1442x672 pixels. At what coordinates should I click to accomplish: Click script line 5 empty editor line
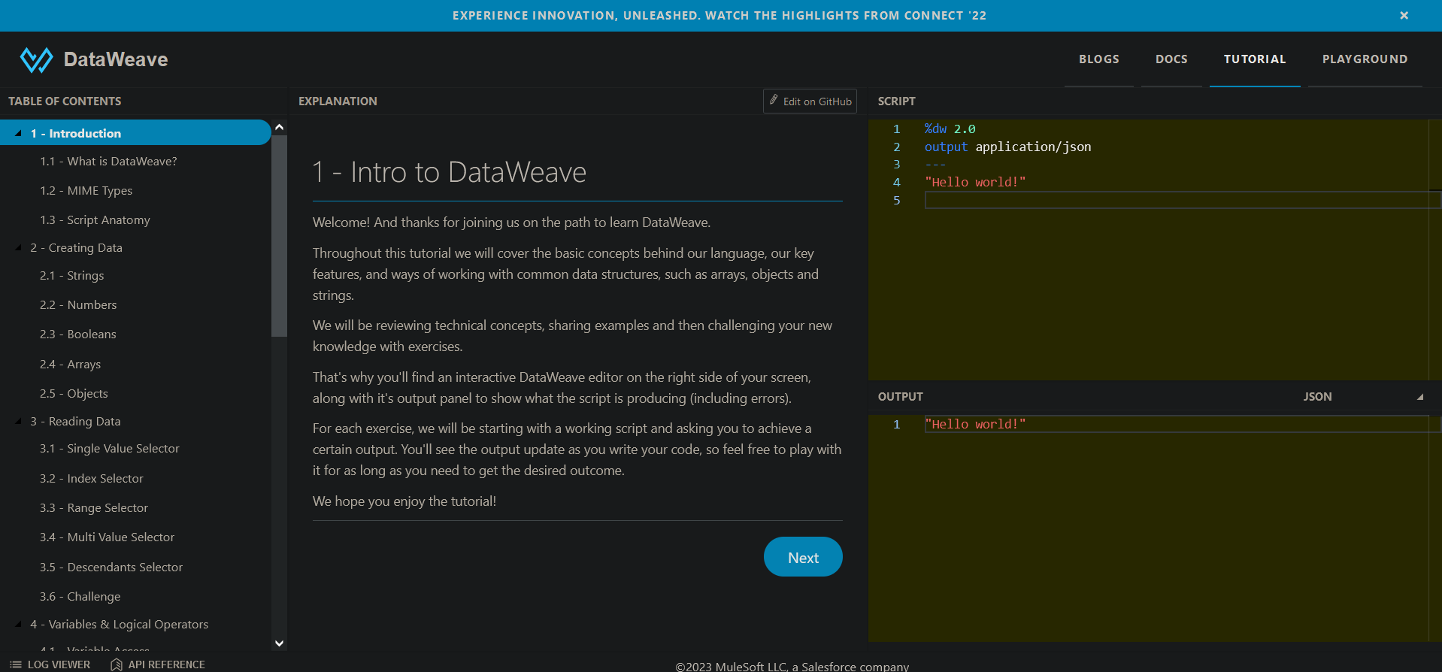click(x=1182, y=200)
